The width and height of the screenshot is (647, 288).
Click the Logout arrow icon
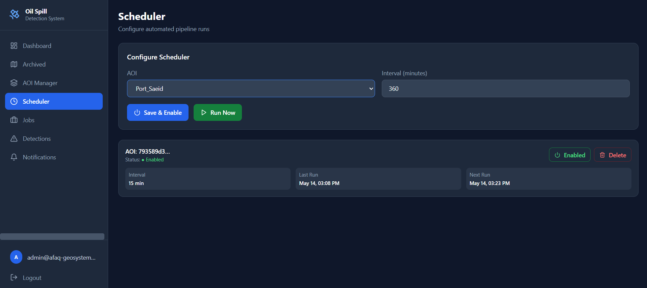coord(14,278)
